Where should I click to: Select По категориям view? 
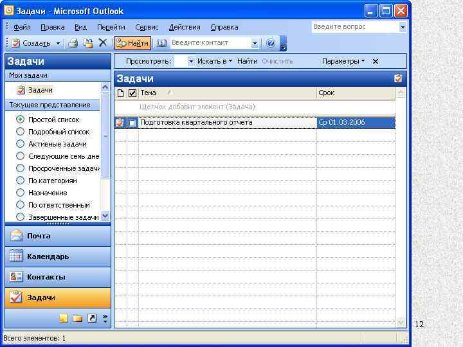pos(21,181)
